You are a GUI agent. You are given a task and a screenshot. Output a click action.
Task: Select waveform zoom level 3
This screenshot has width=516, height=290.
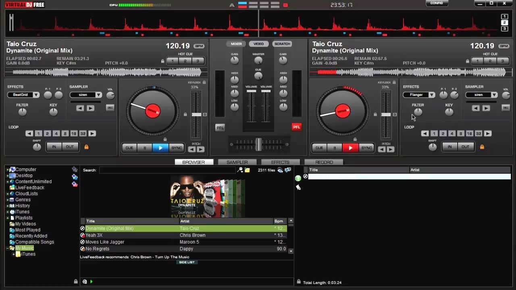click(504, 29)
